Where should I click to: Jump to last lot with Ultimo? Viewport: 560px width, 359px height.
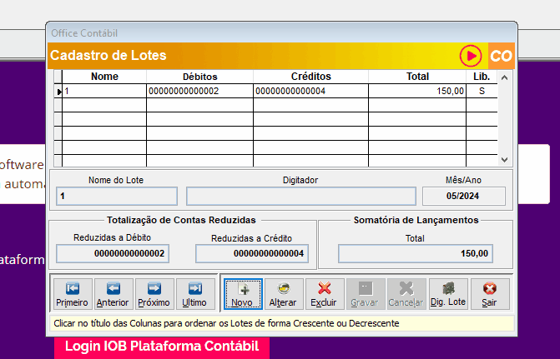pos(194,293)
